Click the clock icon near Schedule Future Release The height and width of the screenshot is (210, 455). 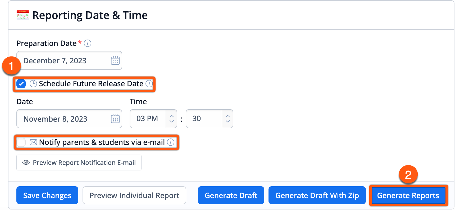click(x=33, y=84)
